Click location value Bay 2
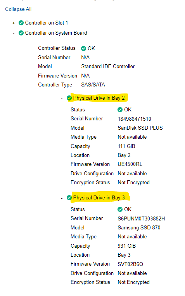The width and height of the screenshot is (185, 296). coord(124,155)
